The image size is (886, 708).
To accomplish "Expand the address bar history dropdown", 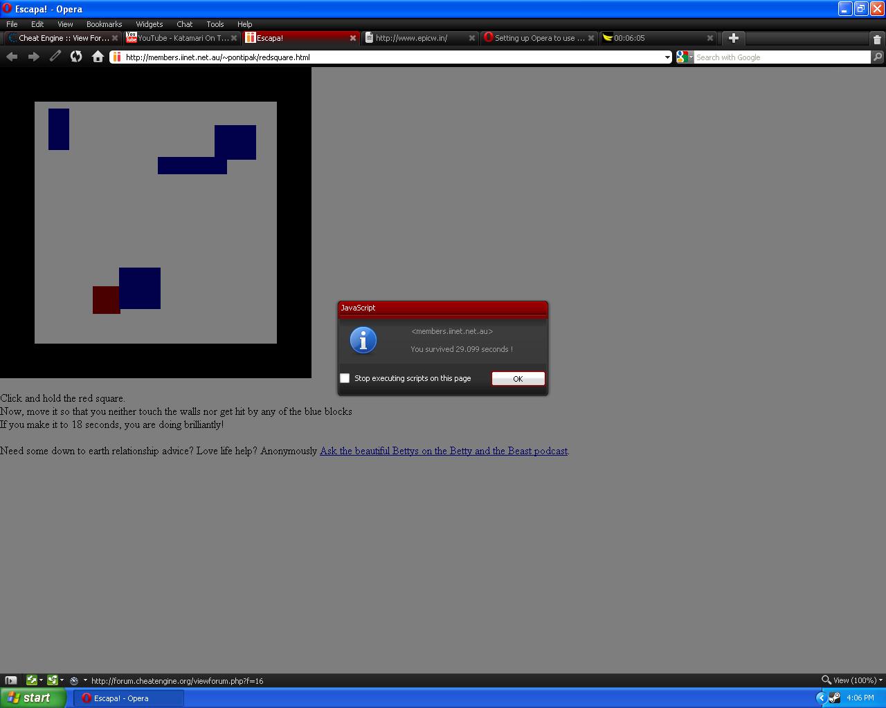I will coord(667,57).
